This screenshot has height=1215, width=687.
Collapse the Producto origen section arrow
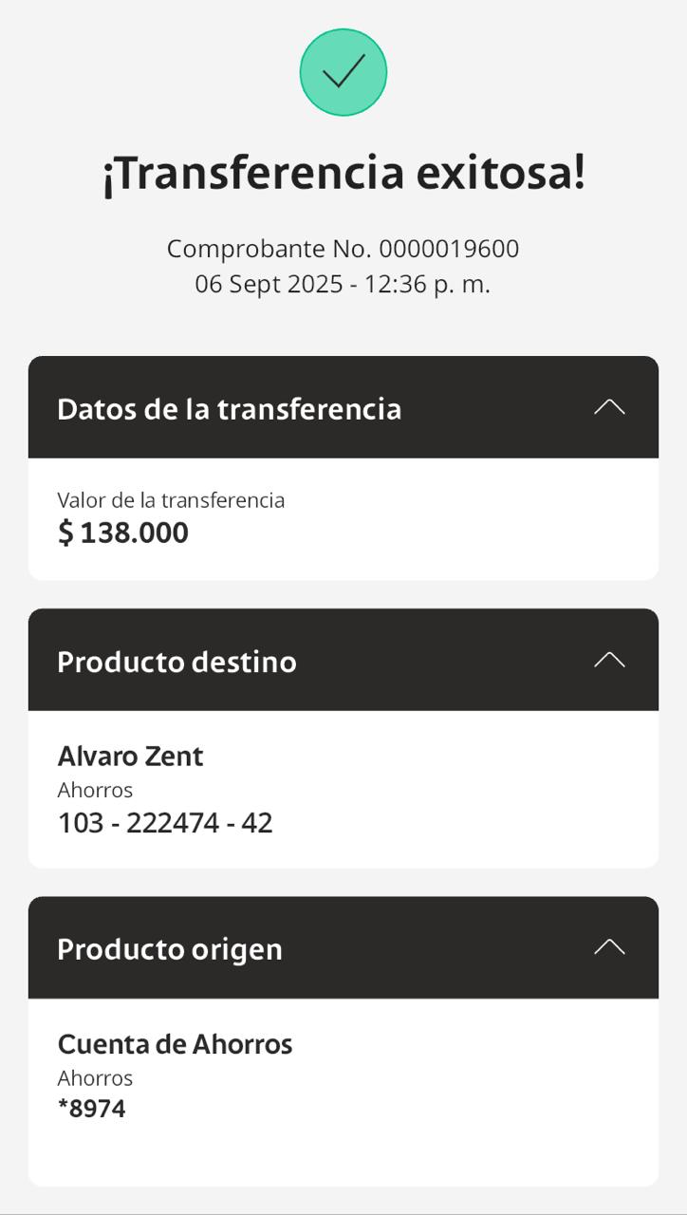(x=609, y=947)
